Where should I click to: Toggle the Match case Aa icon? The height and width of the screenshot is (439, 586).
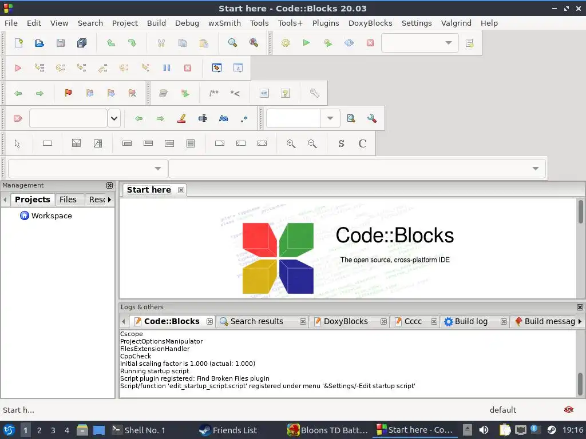[224, 118]
